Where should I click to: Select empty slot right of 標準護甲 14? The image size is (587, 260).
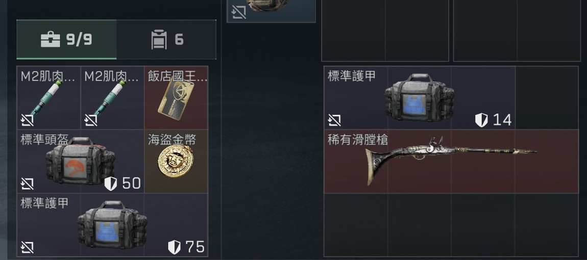click(547, 98)
